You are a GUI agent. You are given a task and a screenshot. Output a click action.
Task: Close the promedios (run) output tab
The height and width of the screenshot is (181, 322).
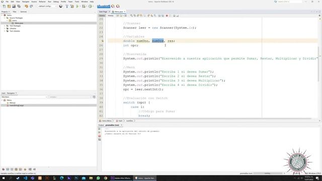click(x=122, y=125)
